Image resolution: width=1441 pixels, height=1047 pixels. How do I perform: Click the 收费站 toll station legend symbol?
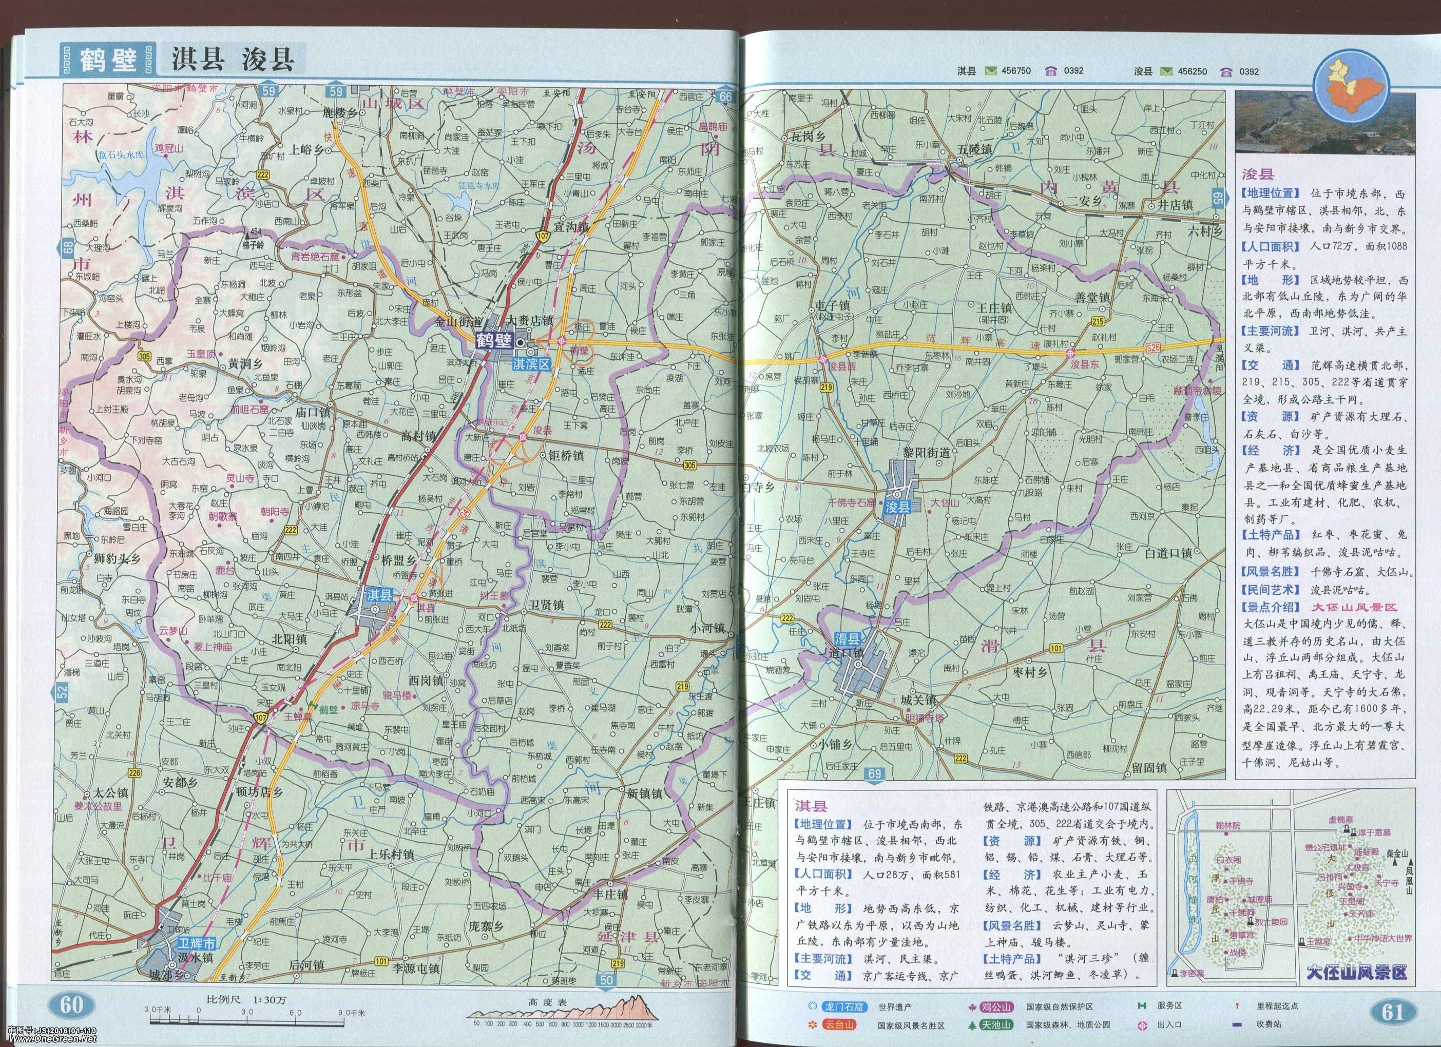tap(1236, 1025)
